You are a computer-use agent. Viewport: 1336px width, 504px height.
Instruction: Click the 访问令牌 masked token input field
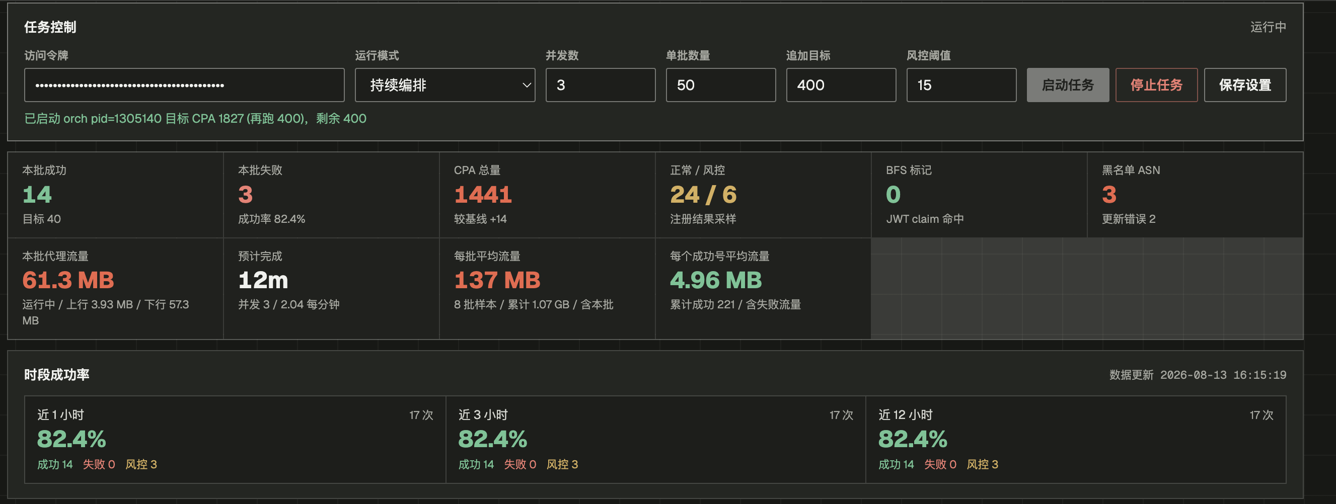[x=184, y=85]
